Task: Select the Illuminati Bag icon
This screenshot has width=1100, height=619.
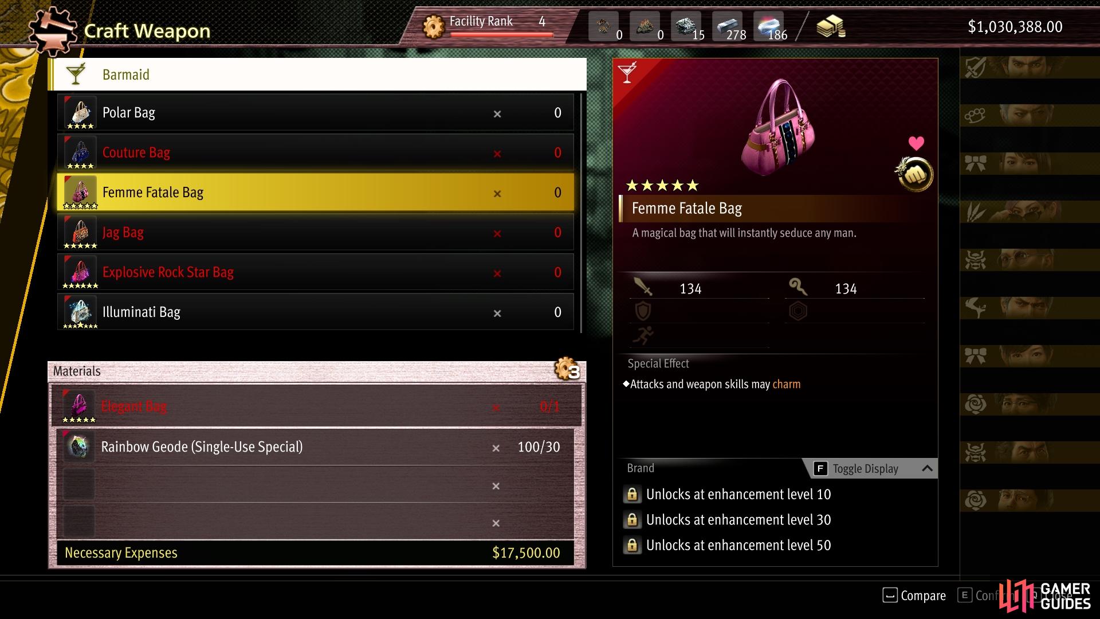Action: click(80, 312)
